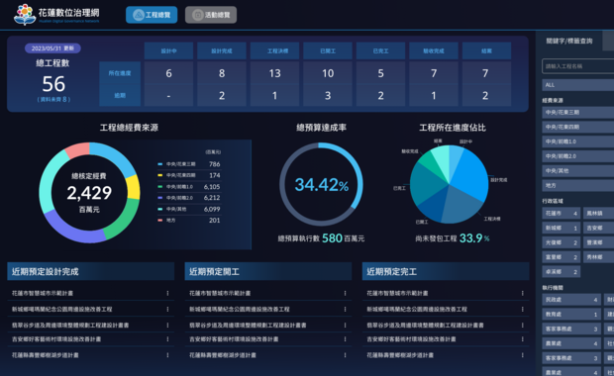The height and width of the screenshot is (376, 614).
Task: Click the 2023/05/31 更新 date badge
Action: click(52, 48)
